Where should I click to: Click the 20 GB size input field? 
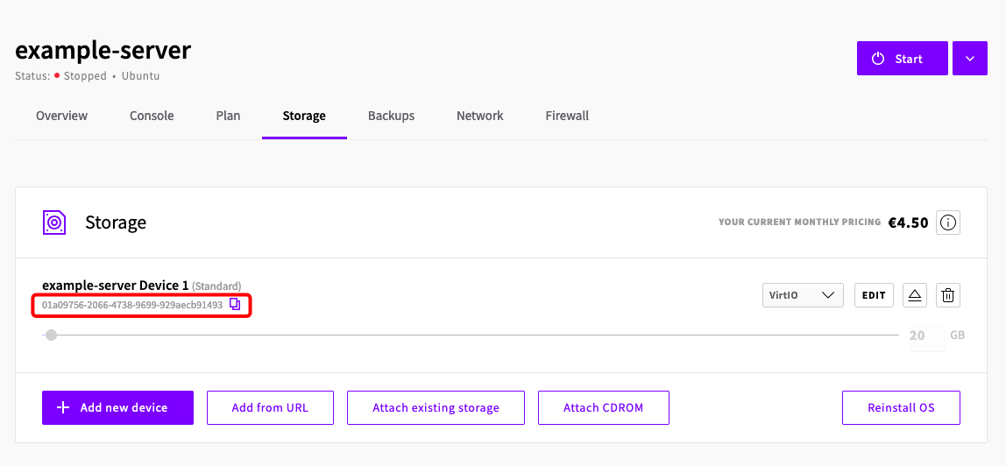[x=926, y=335]
